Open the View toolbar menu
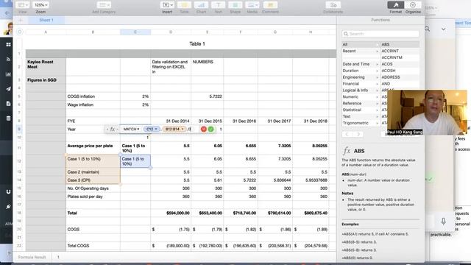 coord(23,5)
